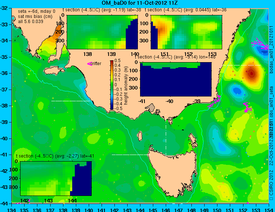
Task: Click the white dashed section line at lat -36
Action: coord(242,65)
